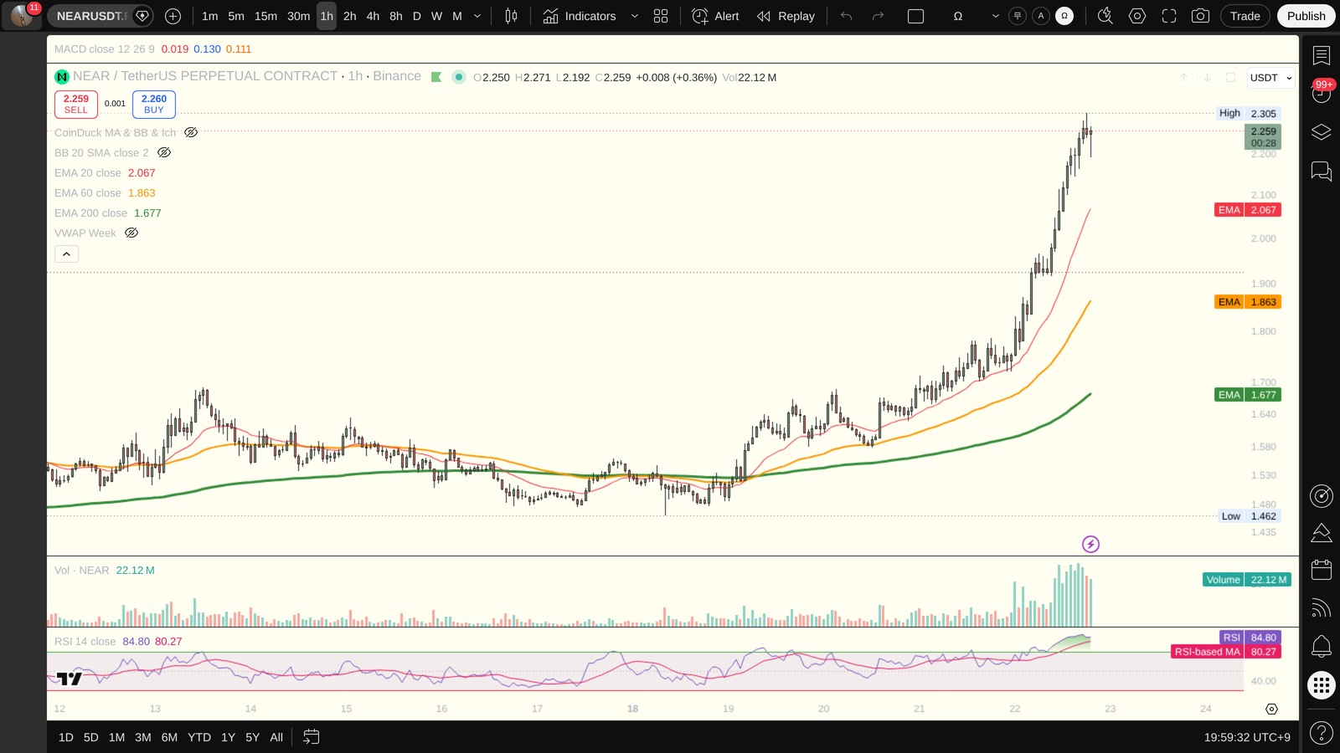Image resolution: width=1340 pixels, height=753 pixels.
Task: Click the 2.259 SELL button
Action: click(x=76, y=104)
